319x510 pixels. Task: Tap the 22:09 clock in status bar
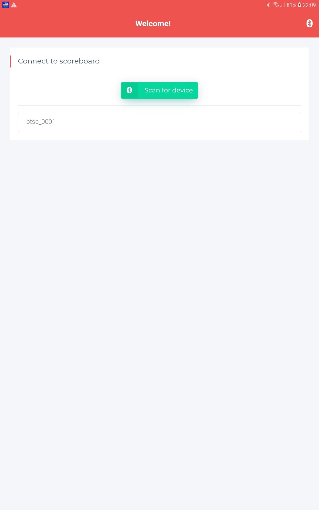point(309,5)
